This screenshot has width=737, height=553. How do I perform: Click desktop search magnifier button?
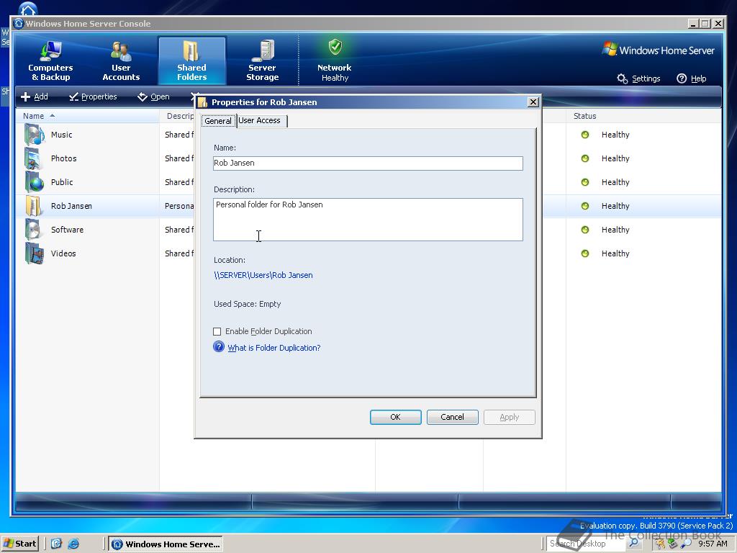(633, 544)
